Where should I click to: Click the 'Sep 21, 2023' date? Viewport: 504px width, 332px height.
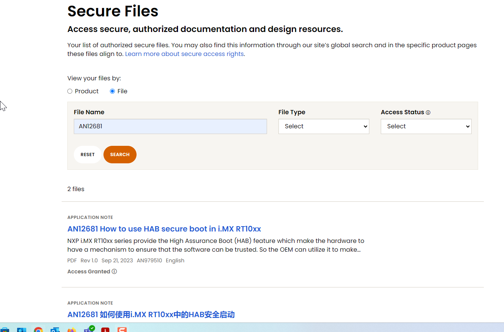click(117, 260)
